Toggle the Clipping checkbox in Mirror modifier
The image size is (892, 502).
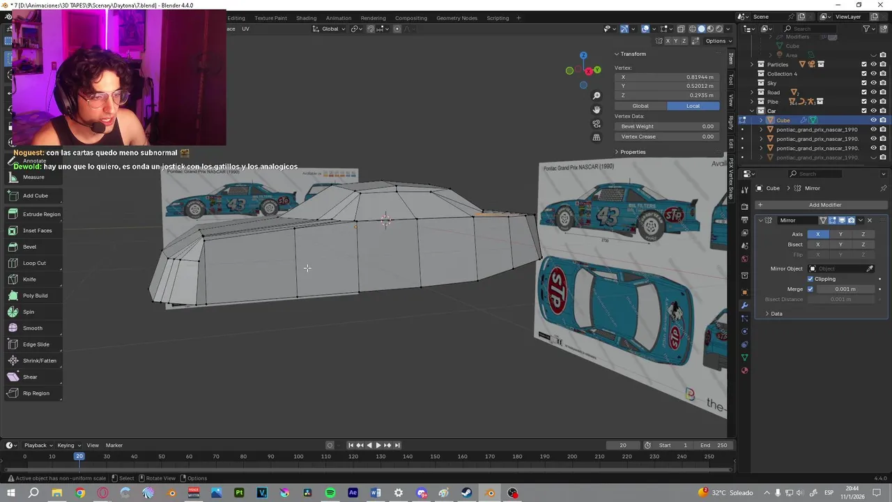click(x=810, y=279)
